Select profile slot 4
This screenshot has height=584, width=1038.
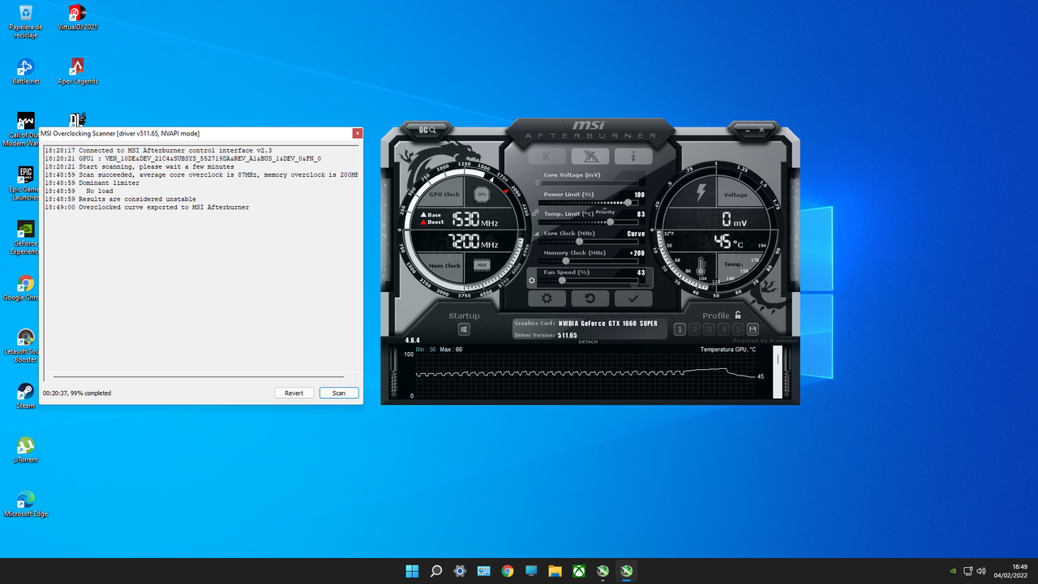[x=723, y=329]
